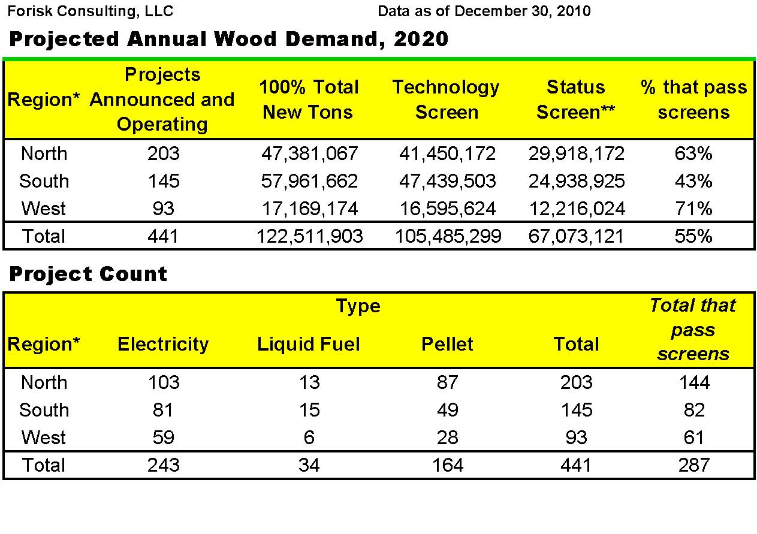Select the '% that pass screens' header

click(x=693, y=99)
